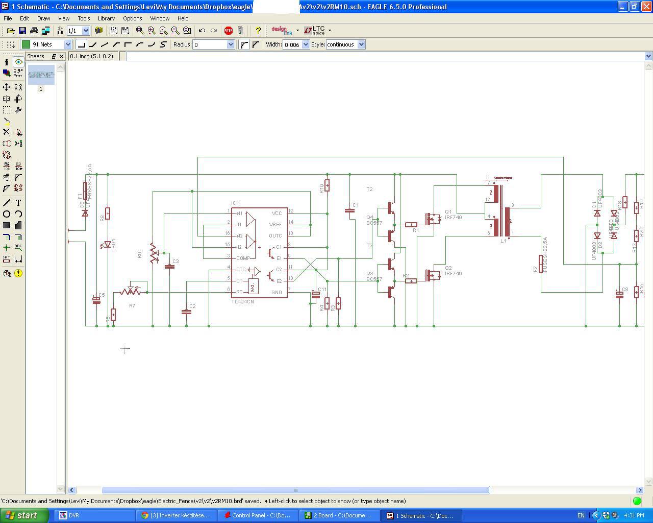The image size is (653, 523).
Task: Expand the LTC Spice dropdown arrow
Action: [330, 31]
